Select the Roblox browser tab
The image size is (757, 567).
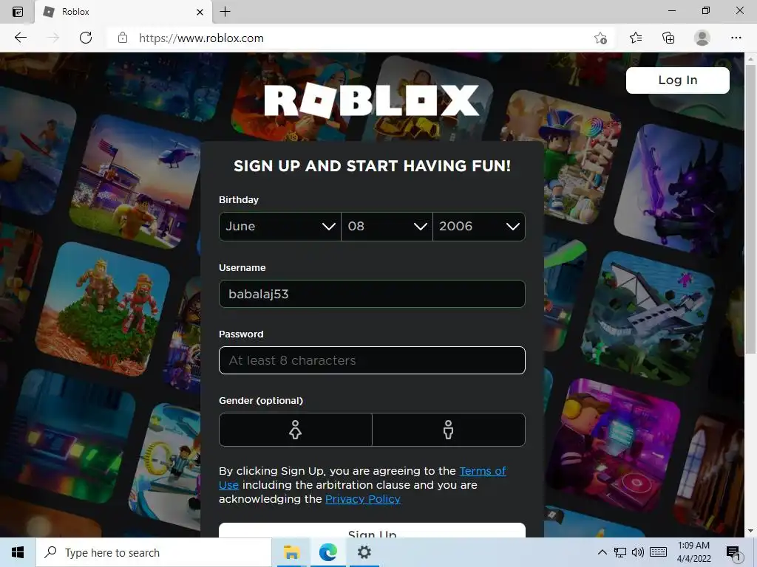pos(123,12)
